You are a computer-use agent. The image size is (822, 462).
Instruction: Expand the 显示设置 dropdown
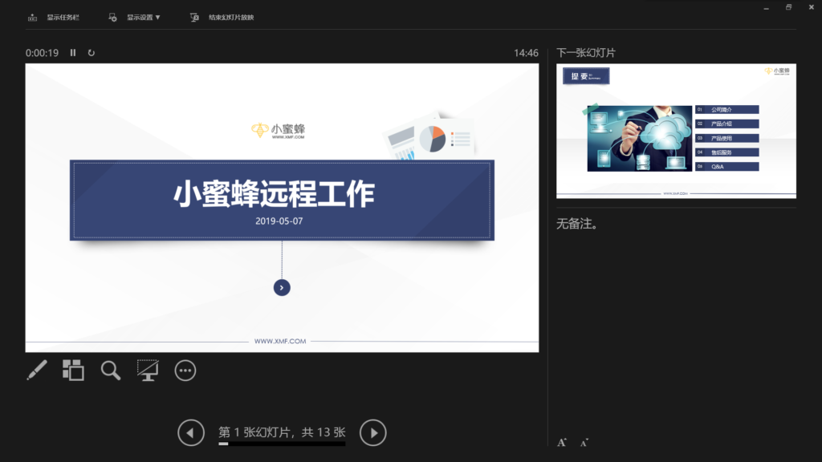[136, 17]
